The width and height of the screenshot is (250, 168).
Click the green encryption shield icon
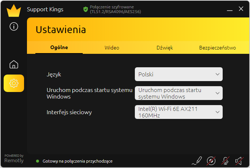point(86,9)
